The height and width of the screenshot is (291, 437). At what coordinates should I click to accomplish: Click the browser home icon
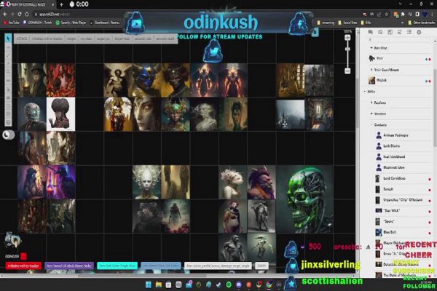[27, 14]
